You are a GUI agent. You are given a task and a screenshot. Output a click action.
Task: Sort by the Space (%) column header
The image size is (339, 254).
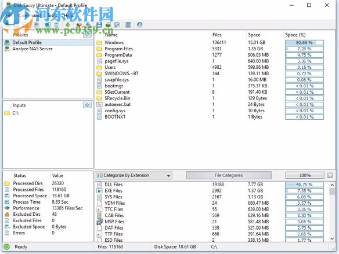pyautogui.click(x=295, y=35)
